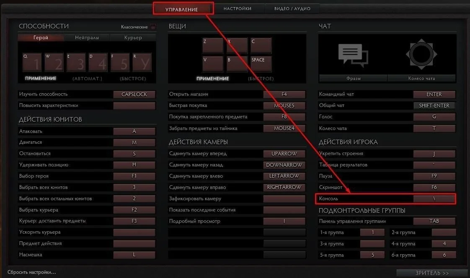
Task: Click the empty Зафиксировать камеру binding field
Action: (x=284, y=199)
